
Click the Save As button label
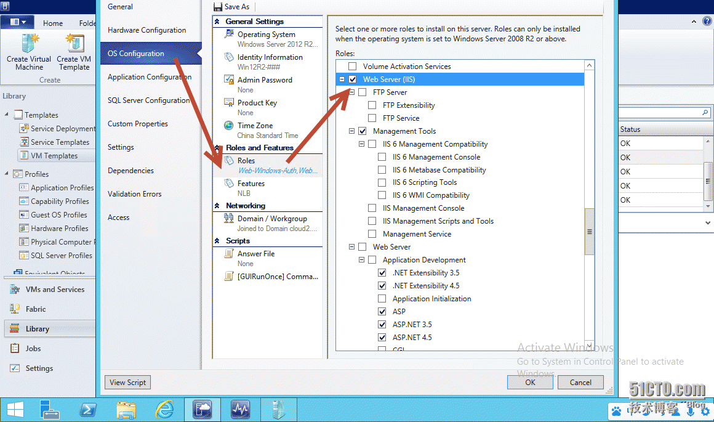pos(237,7)
